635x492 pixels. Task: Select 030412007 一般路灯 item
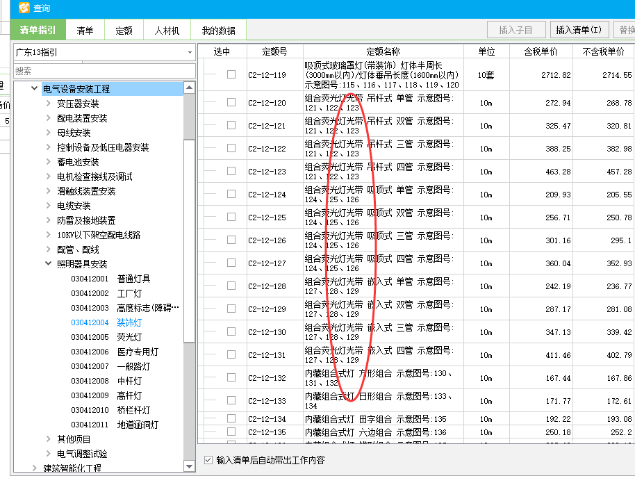(x=110, y=366)
